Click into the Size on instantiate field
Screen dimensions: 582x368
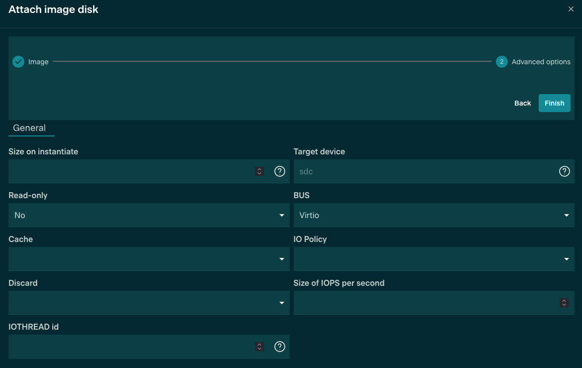pyautogui.click(x=130, y=171)
